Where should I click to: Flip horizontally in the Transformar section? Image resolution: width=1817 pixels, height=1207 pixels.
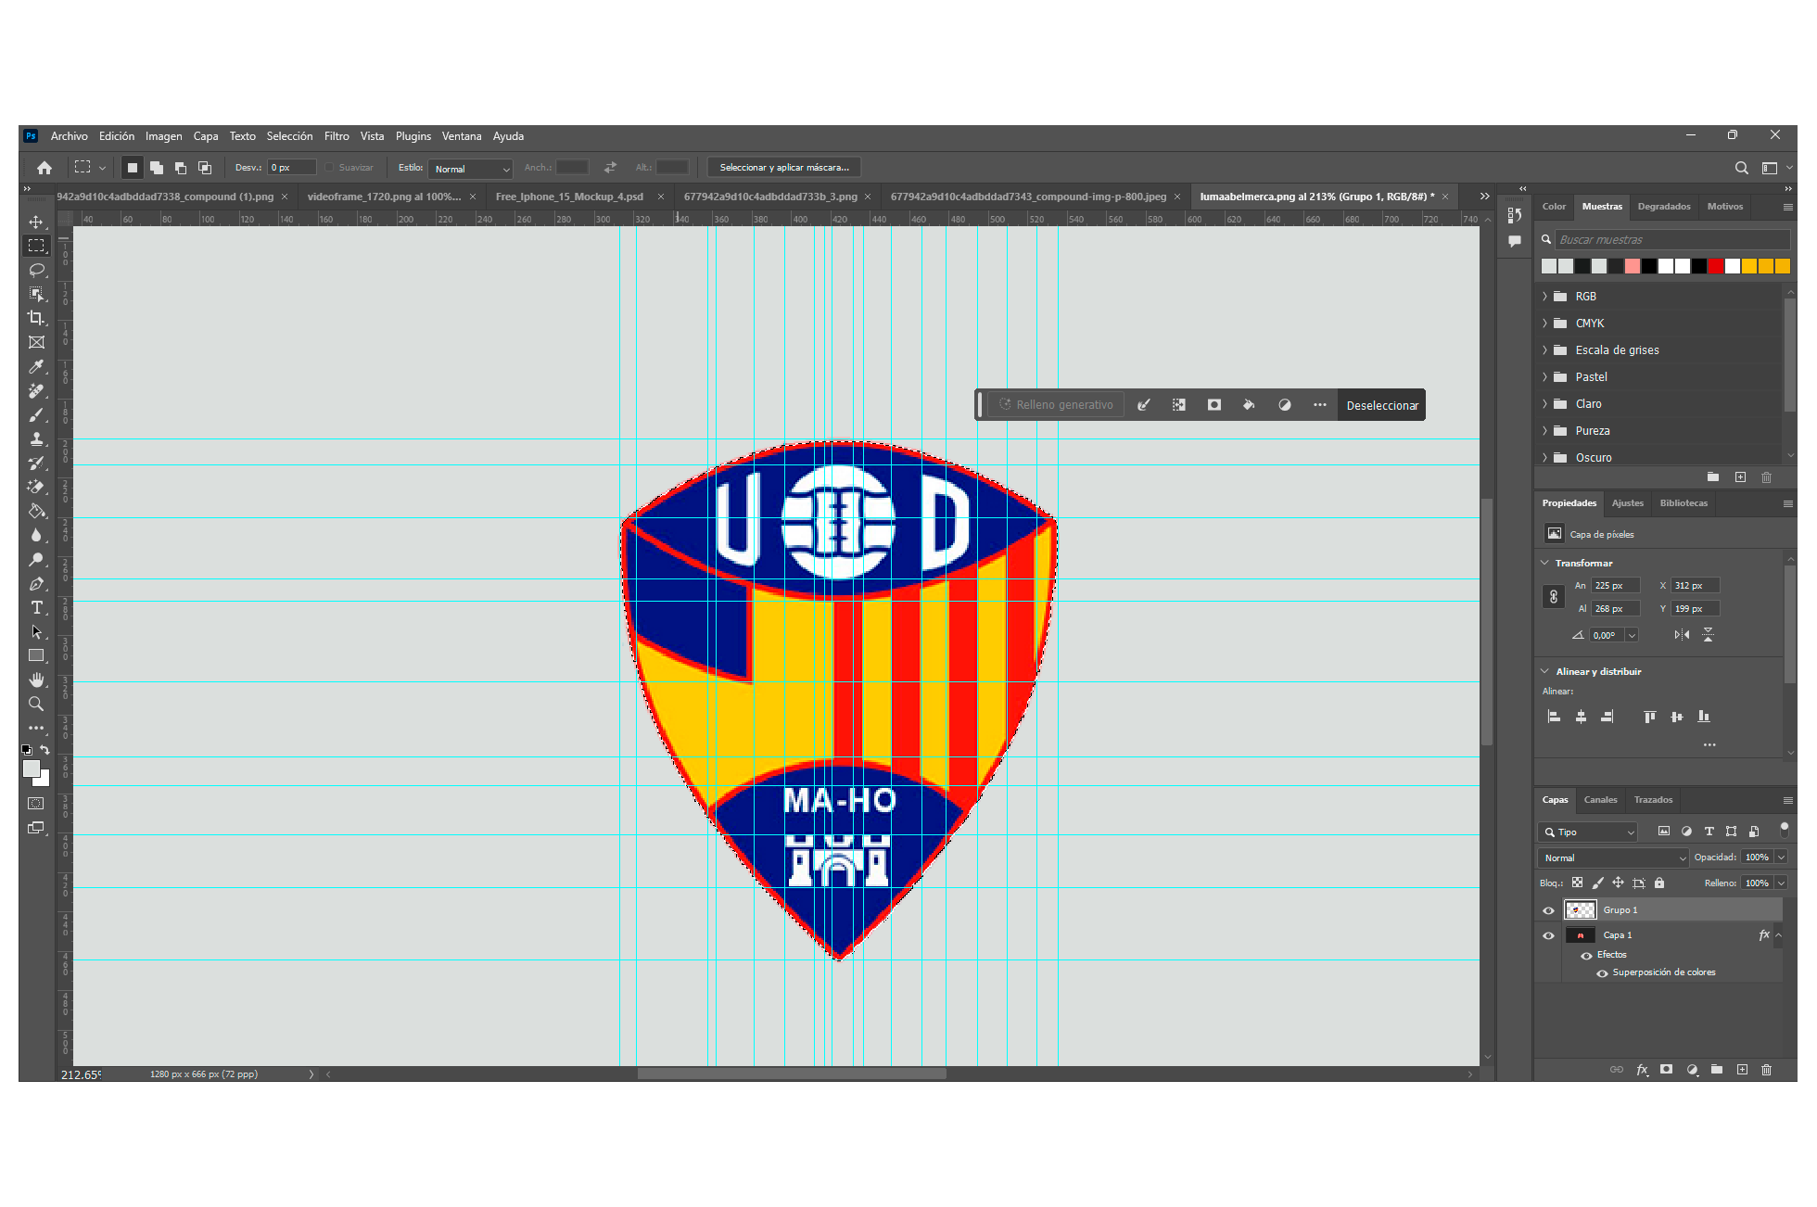click(1682, 635)
